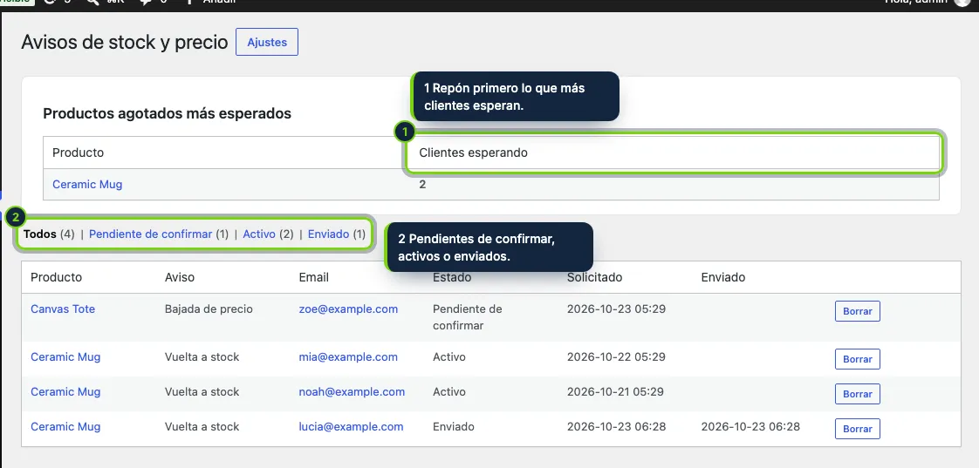Select Vuelta a stock in mia@example.com row

tap(202, 357)
